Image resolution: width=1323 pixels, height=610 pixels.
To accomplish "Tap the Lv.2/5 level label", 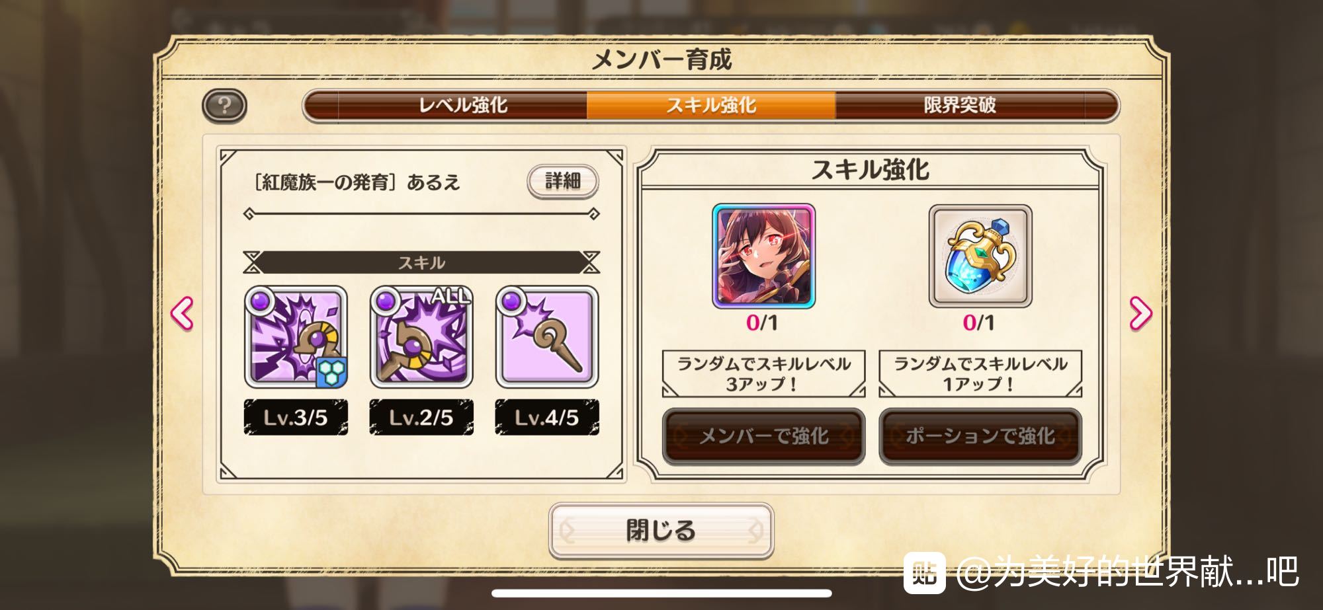I will click(x=421, y=418).
